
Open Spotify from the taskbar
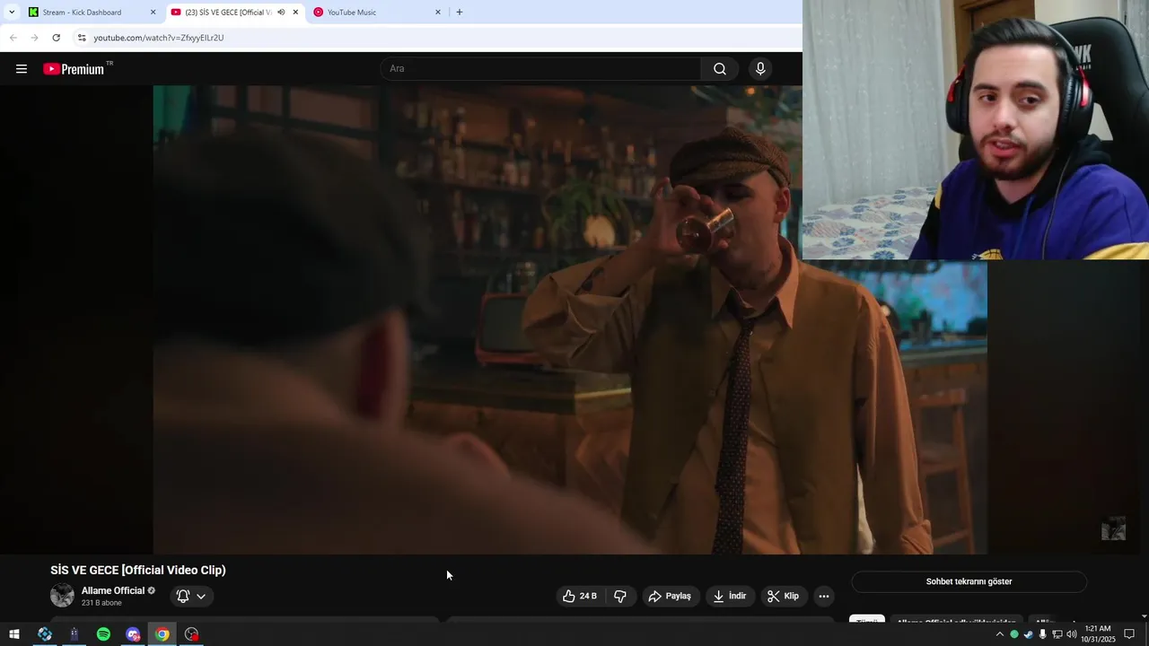[x=103, y=634]
